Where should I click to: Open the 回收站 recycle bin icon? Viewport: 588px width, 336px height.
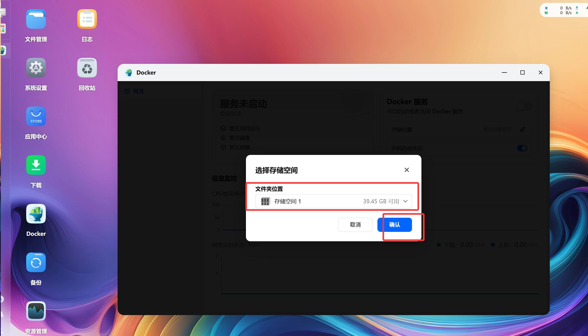point(87,68)
